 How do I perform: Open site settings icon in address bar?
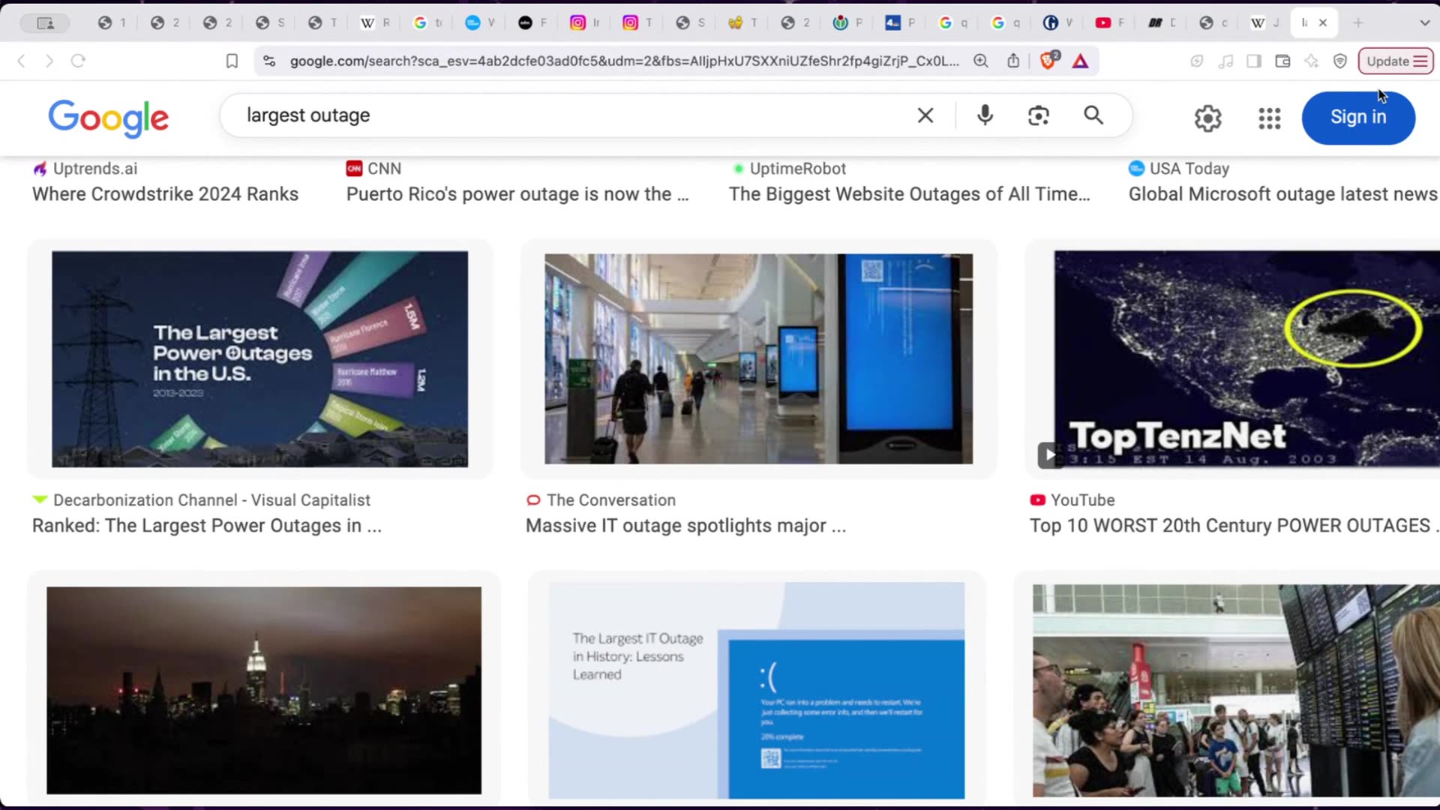[269, 61]
